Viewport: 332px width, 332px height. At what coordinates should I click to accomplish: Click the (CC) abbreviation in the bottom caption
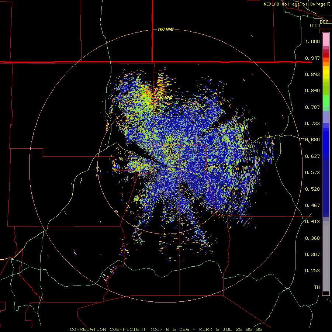(156, 329)
